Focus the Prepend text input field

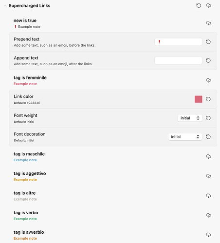pos(178,42)
